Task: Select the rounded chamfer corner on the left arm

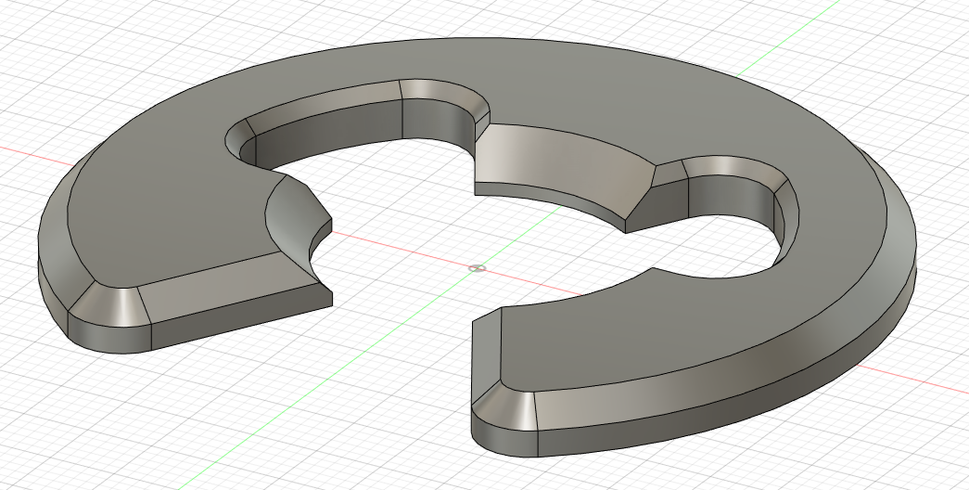Action: (x=107, y=303)
